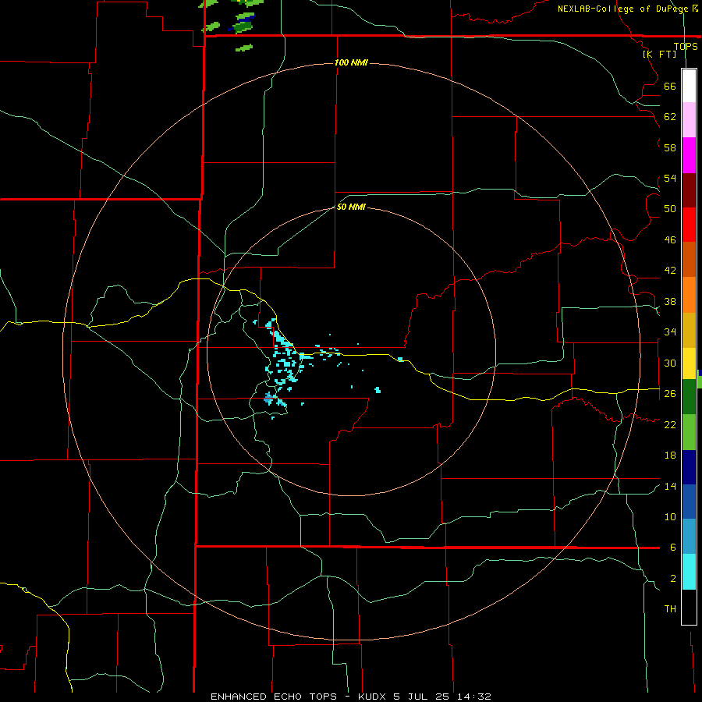702x702 pixels.
Task: Click the '22' legend value
Action: coord(670,424)
